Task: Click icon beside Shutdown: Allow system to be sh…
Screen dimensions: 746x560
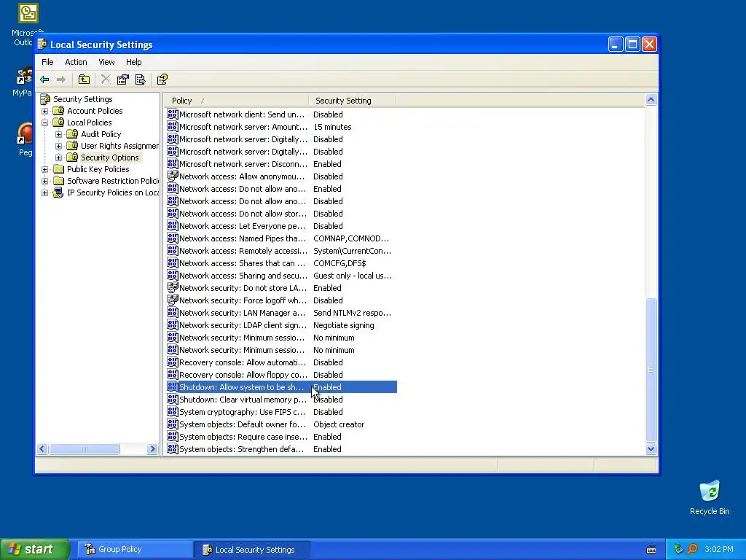Action: pyautogui.click(x=172, y=386)
